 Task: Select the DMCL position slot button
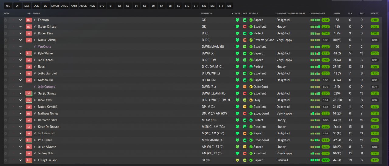64,6
